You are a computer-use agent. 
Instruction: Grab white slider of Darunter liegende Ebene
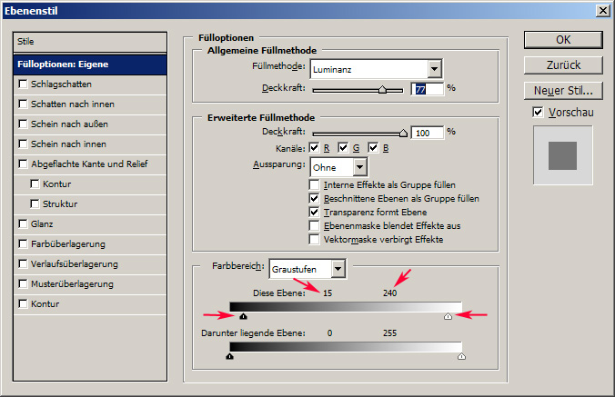pos(461,356)
